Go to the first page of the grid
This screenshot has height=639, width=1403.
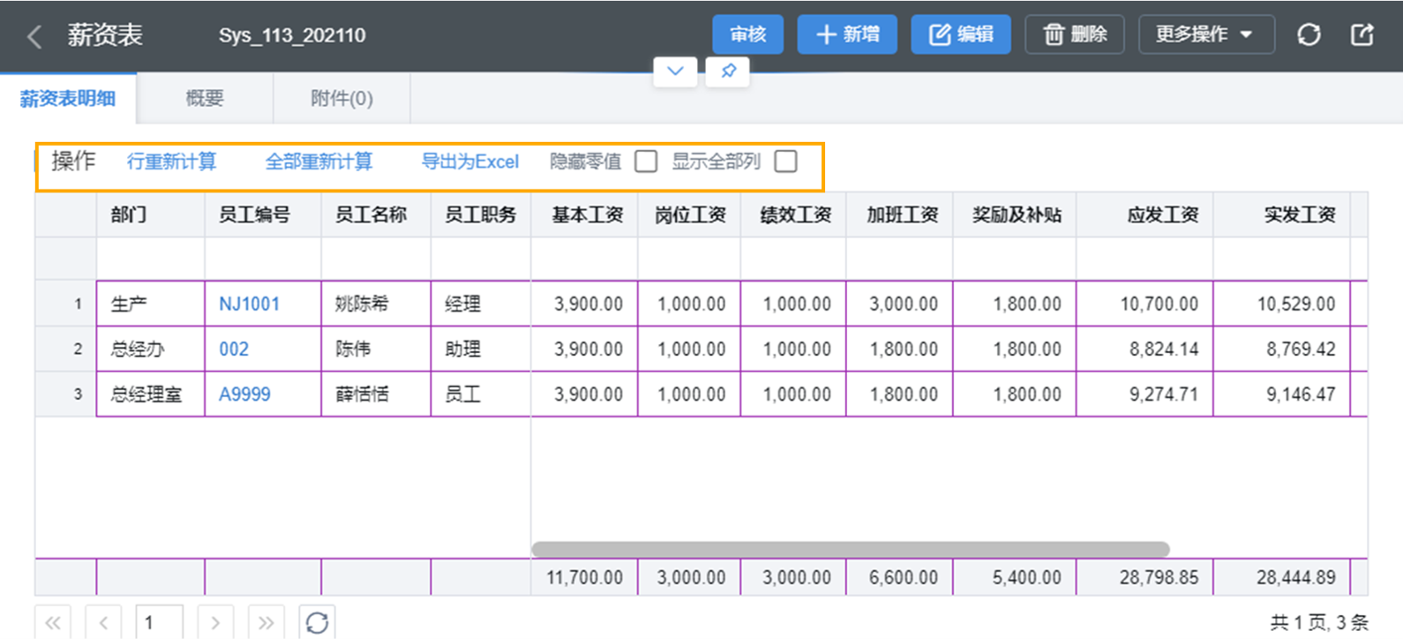[53, 622]
